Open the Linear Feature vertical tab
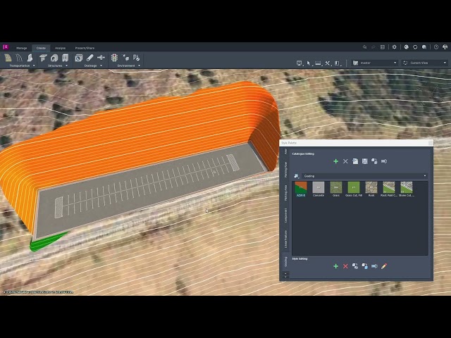 (285, 239)
